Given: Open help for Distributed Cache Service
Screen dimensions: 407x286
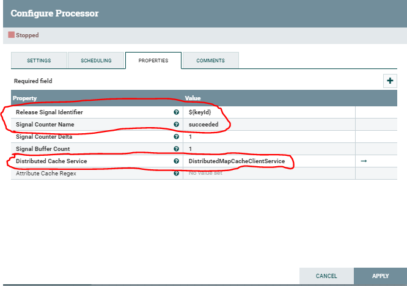Looking at the screenshot, I should (176, 161).
